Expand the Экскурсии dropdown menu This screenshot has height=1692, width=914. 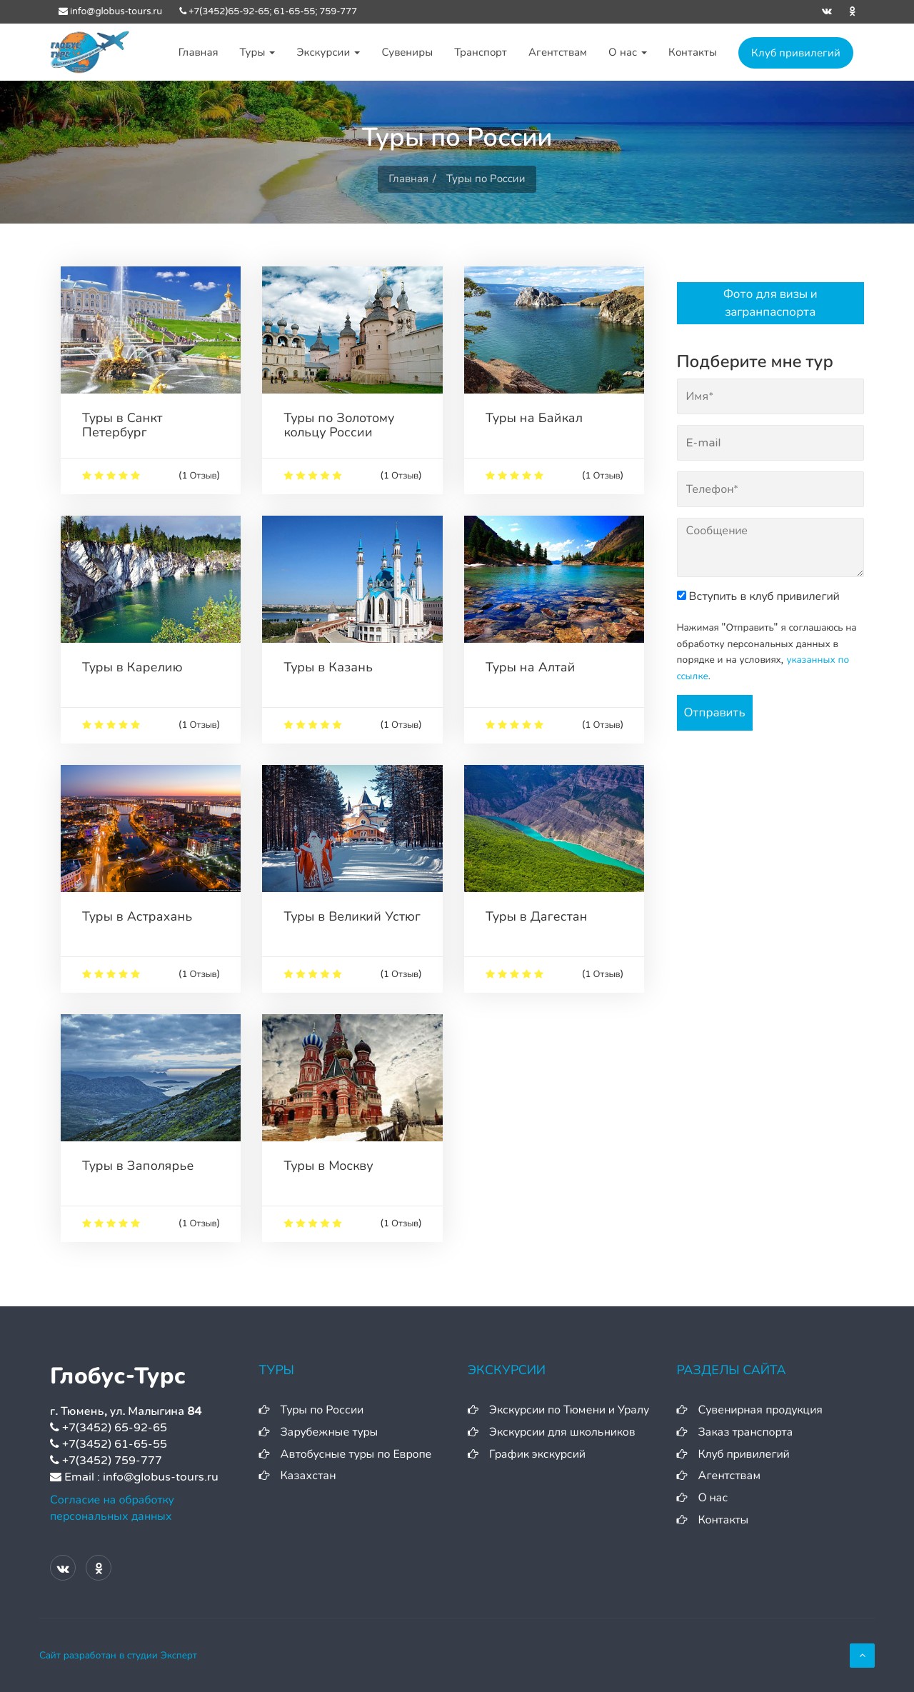click(328, 52)
